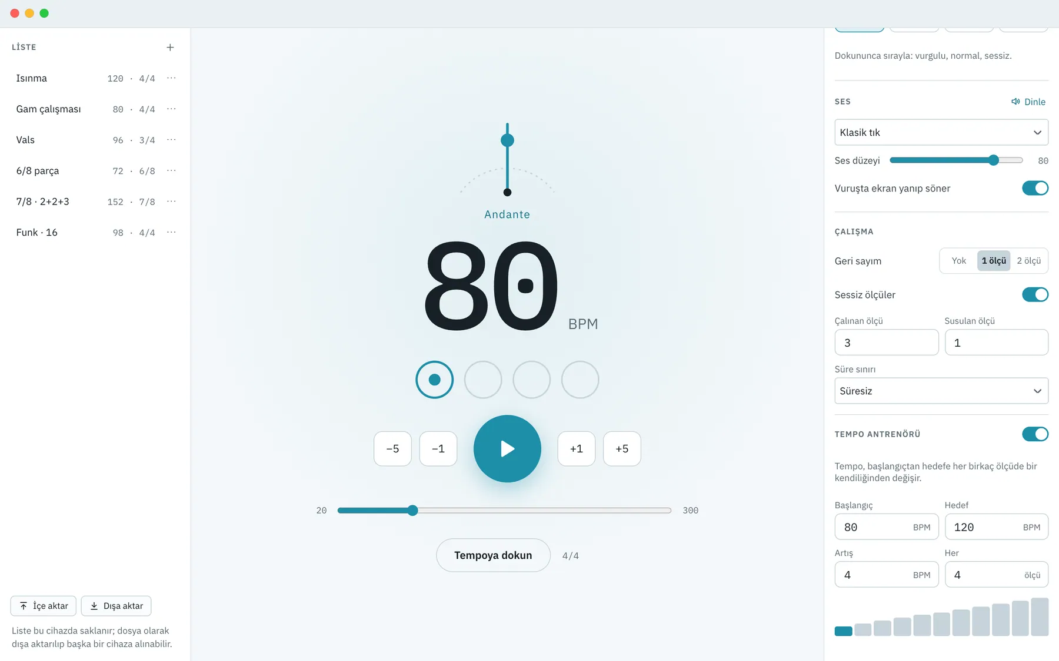Screen dimensions: 1059x661
Task: Click the Dışa aktar export button
Action: click(116, 606)
